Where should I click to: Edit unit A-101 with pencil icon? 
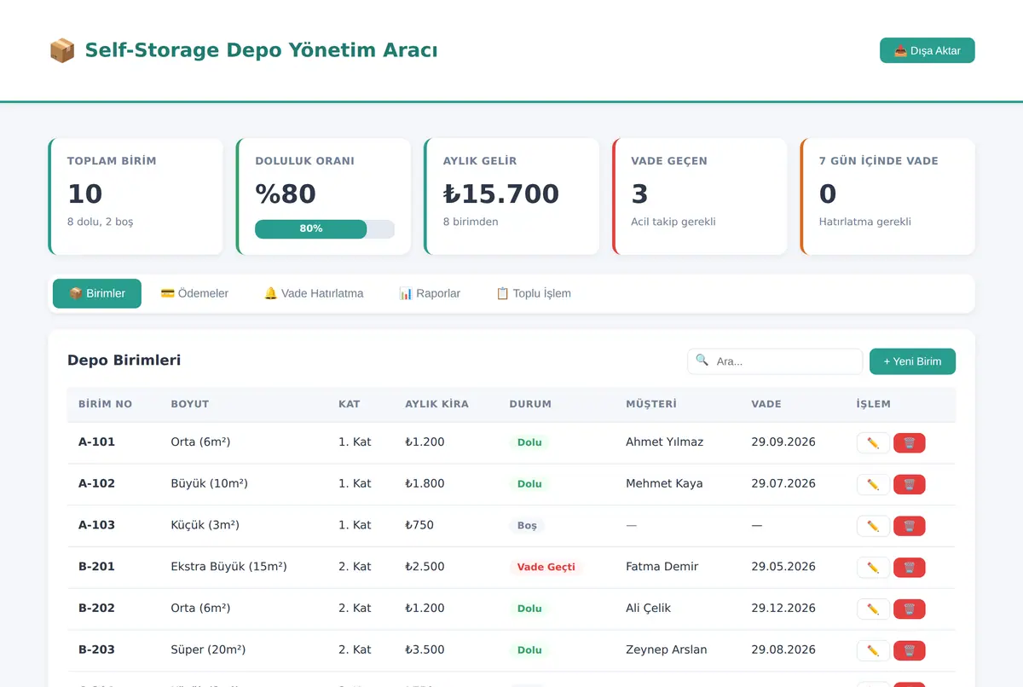coord(873,443)
